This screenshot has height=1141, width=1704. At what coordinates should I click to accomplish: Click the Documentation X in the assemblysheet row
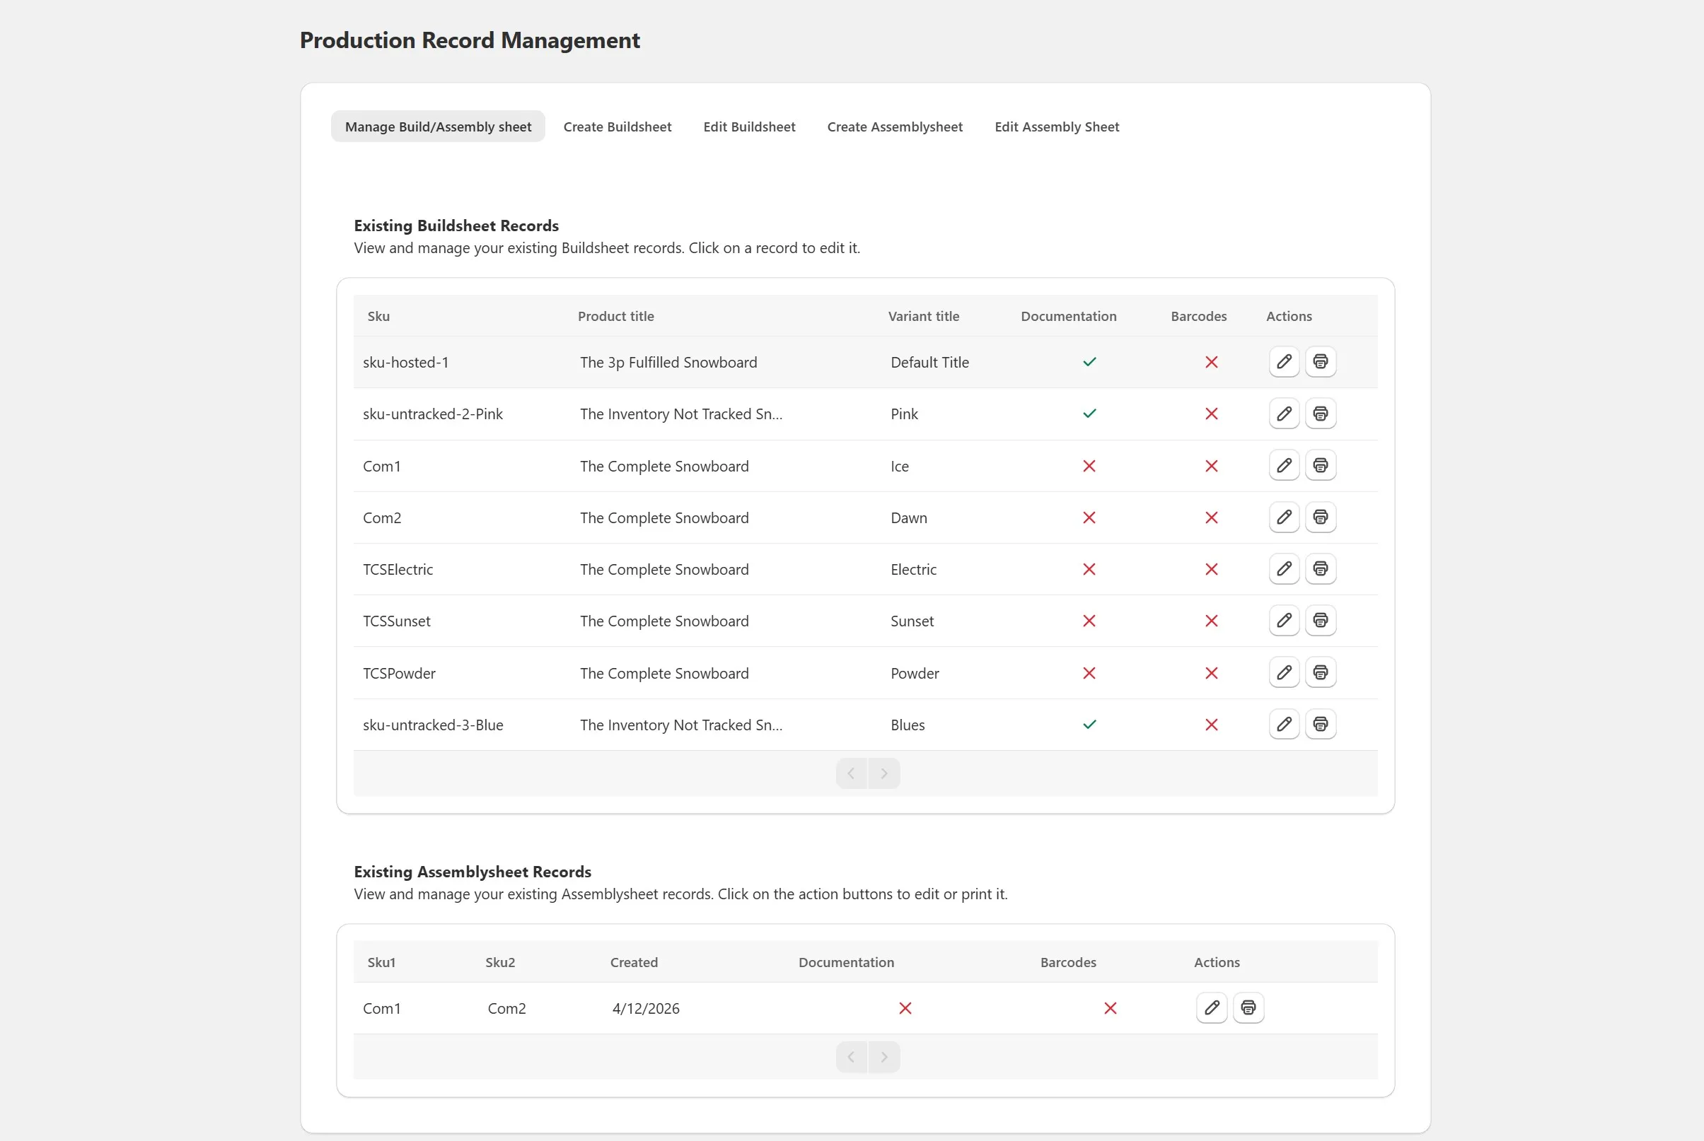(x=905, y=1009)
